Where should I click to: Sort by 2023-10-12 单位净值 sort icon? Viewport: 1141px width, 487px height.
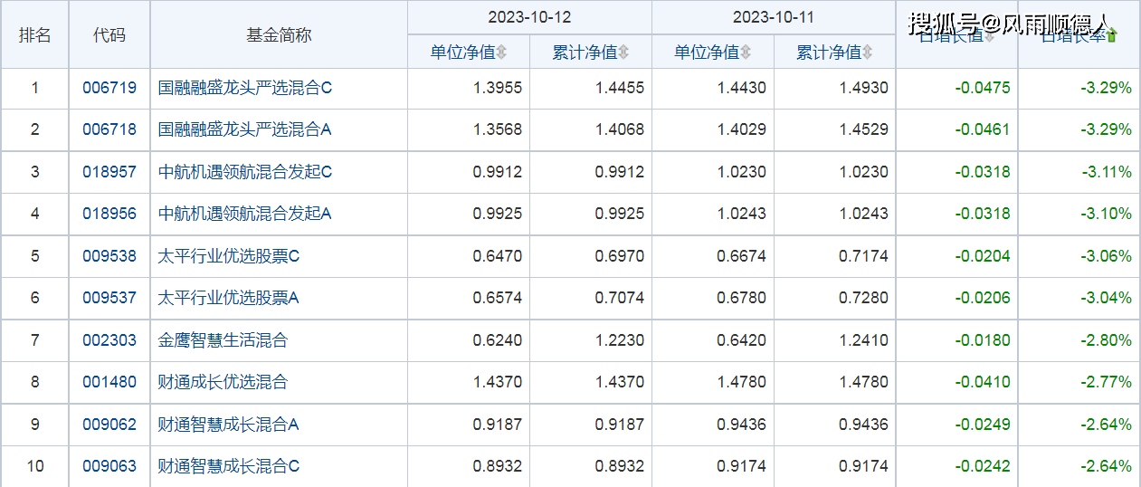click(501, 53)
